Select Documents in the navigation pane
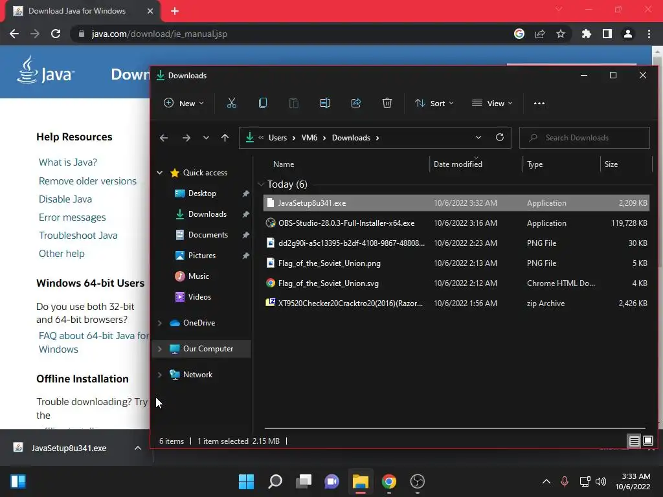Viewport: 663px width, 497px height. pos(208,235)
